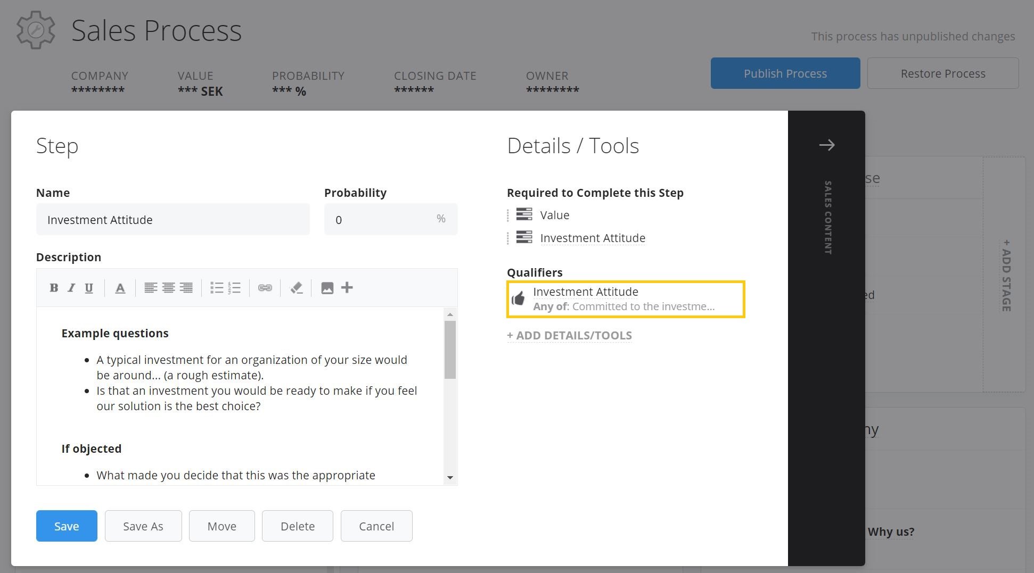
Task: Open the Value required field item
Action: [x=554, y=215]
